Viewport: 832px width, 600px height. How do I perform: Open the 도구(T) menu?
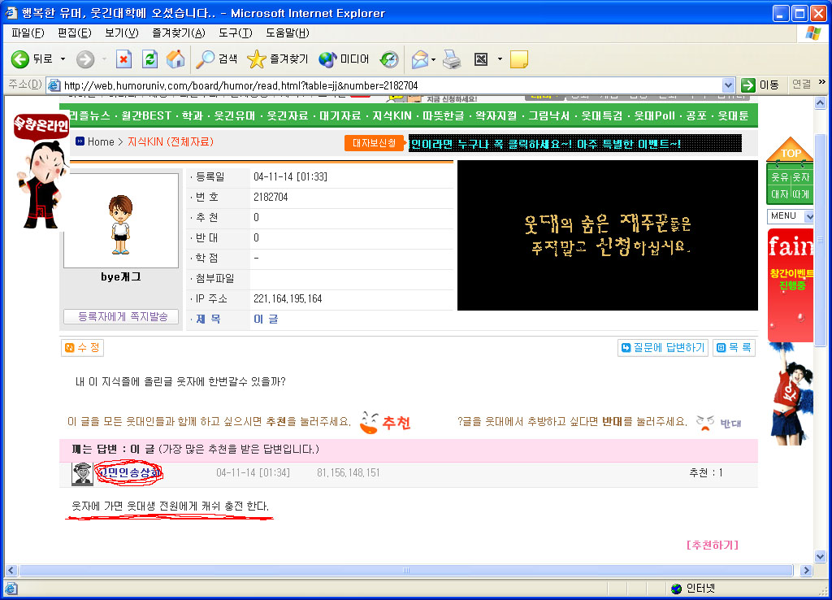[235, 33]
